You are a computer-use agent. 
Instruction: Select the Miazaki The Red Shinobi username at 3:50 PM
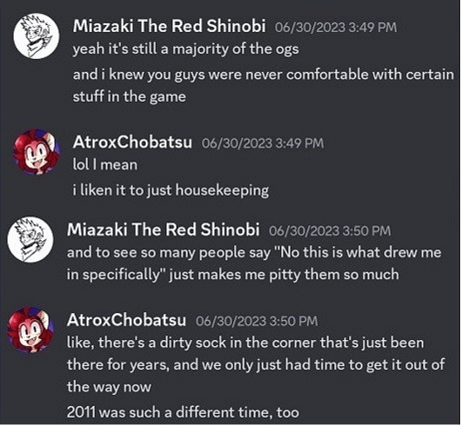(163, 230)
